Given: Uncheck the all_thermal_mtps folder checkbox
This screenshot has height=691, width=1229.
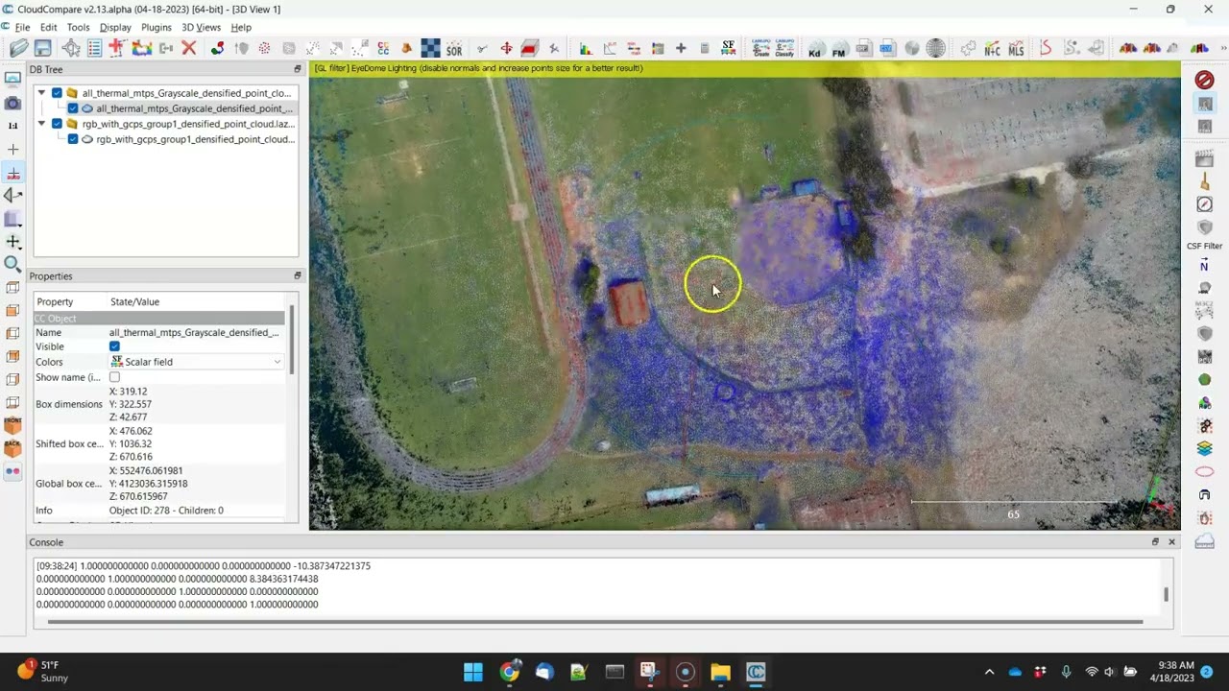Looking at the screenshot, I should pos(57,93).
